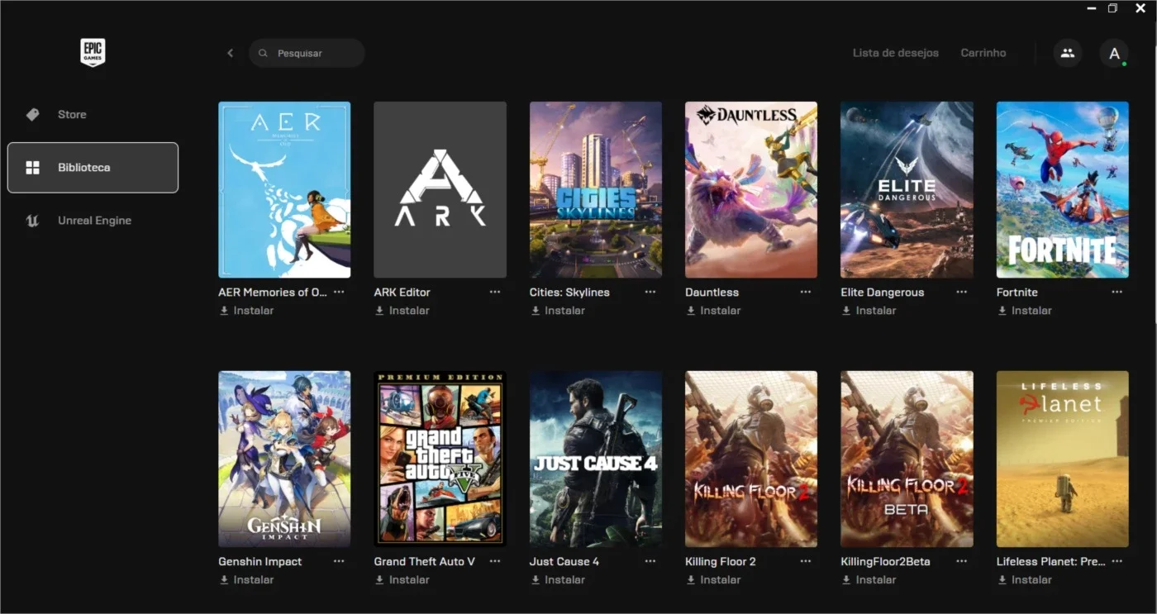Open the Killing Floor 2 cover
The width and height of the screenshot is (1157, 614).
[751, 459]
